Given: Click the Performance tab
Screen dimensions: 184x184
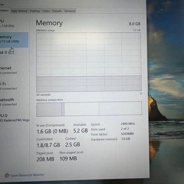Looking at the screenshot, I should (4, 11).
